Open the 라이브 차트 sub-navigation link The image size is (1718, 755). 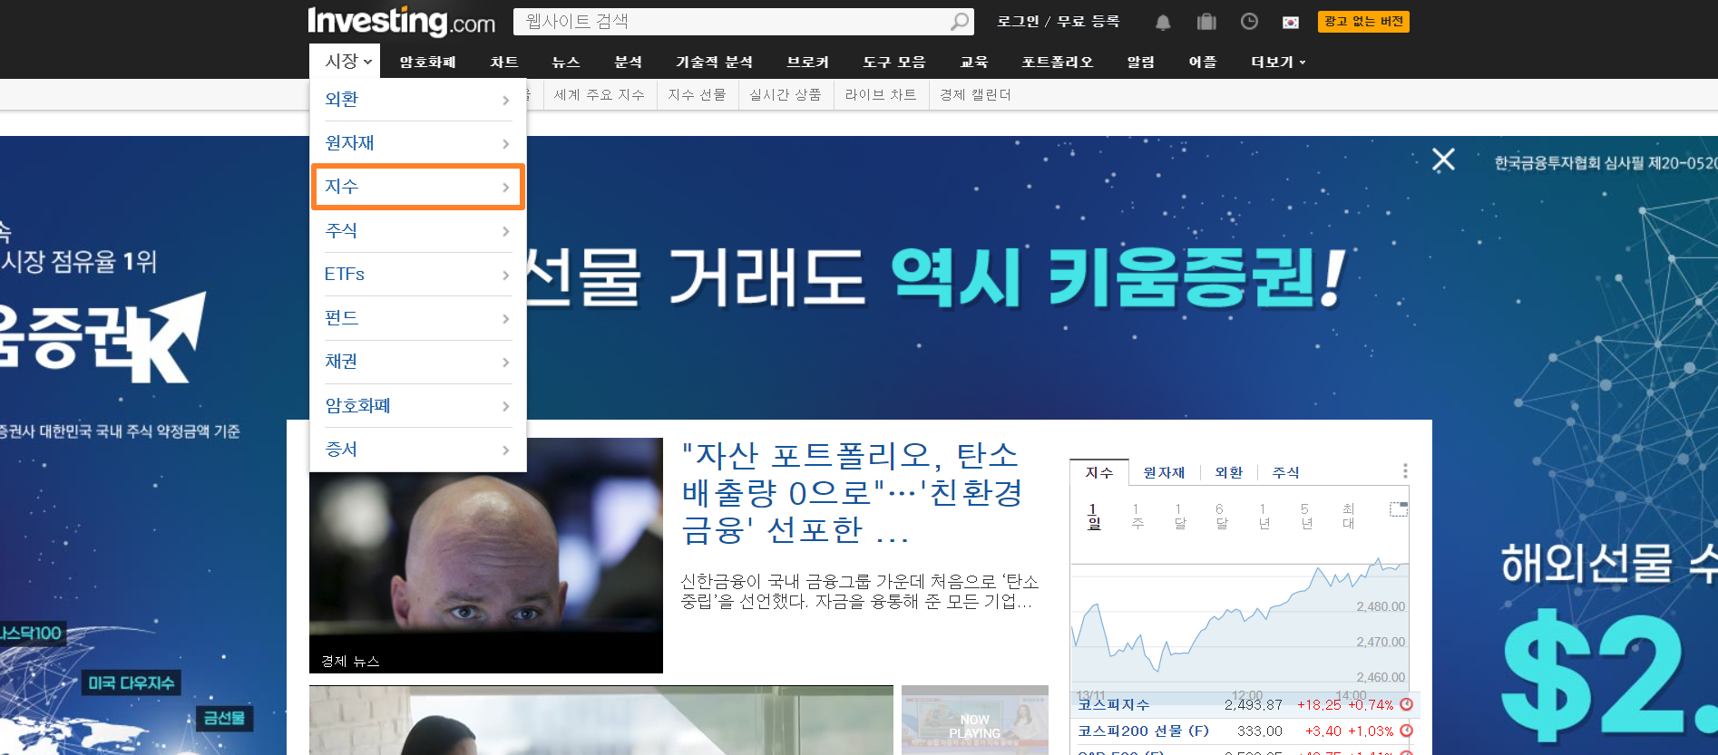[880, 94]
